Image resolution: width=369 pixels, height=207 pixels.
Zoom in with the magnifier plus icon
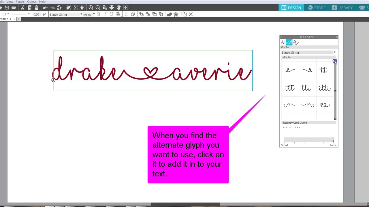pyautogui.click(x=91, y=7)
